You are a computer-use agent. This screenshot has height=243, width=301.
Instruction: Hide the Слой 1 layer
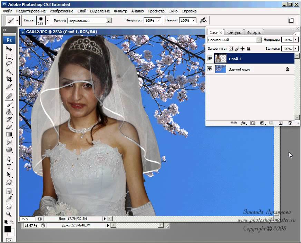pos(210,59)
